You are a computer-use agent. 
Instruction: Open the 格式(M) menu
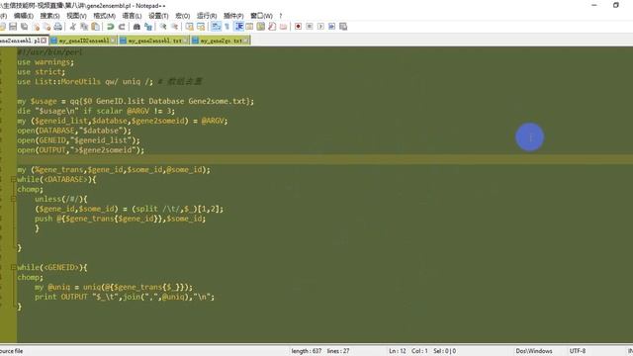(105, 16)
